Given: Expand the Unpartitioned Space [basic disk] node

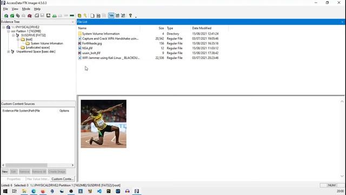Looking at the screenshot, I should [9, 51].
